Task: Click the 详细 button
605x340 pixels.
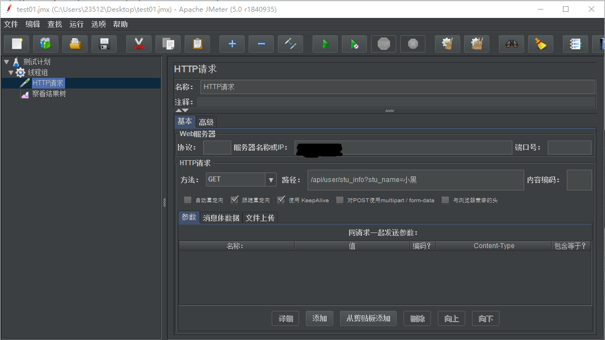Action: click(x=286, y=319)
